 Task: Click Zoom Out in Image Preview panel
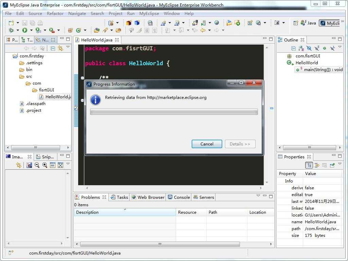pos(37,165)
